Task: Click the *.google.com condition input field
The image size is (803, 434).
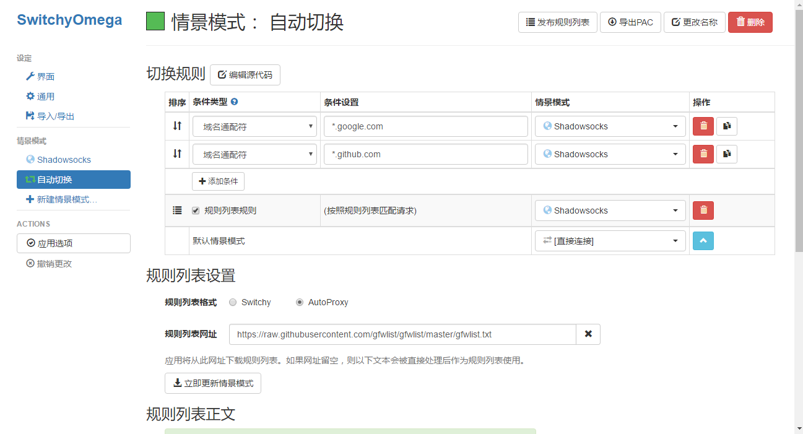Action: click(426, 126)
